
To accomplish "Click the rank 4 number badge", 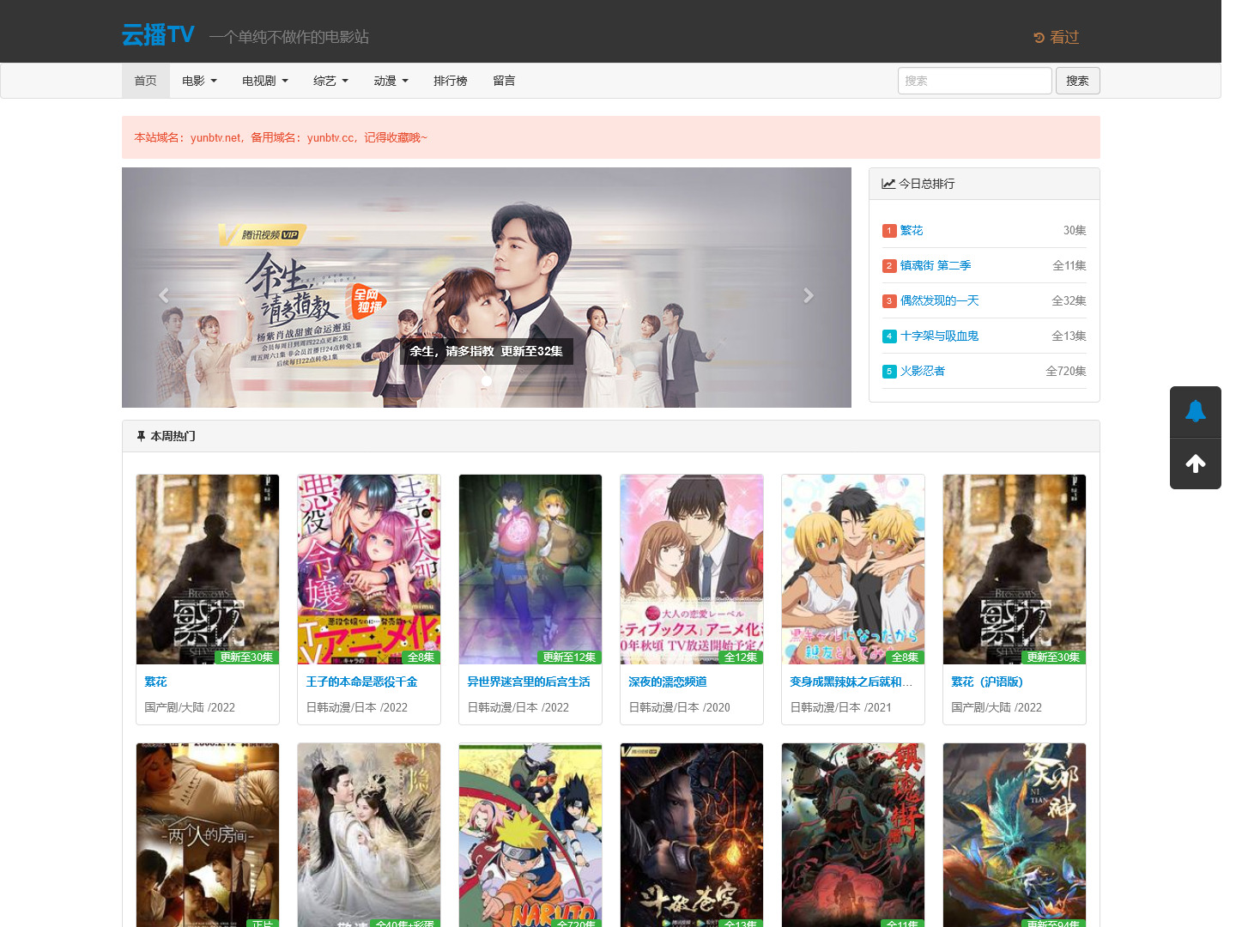I will [x=889, y=336].
